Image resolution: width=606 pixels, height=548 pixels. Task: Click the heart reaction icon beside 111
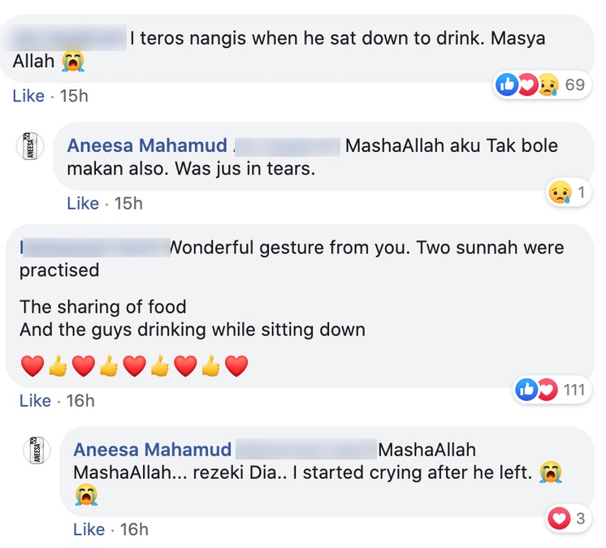click(x=547, y=390)
